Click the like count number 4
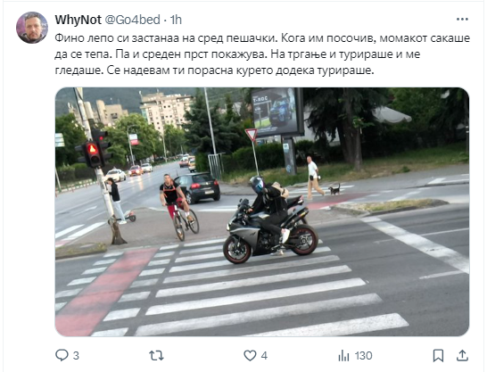 [x=264, y=356]
